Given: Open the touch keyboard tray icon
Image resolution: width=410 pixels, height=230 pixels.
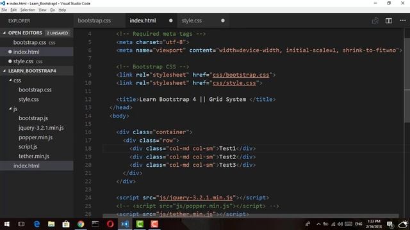Looking at the screenshot, I should (348, 224).
